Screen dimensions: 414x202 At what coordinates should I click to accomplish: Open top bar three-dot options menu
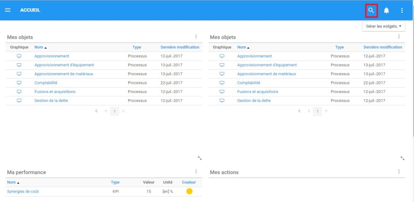click(402, 11)
